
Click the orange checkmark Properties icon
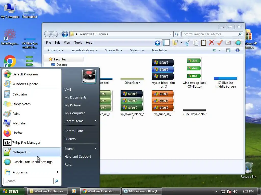[220, 43]
